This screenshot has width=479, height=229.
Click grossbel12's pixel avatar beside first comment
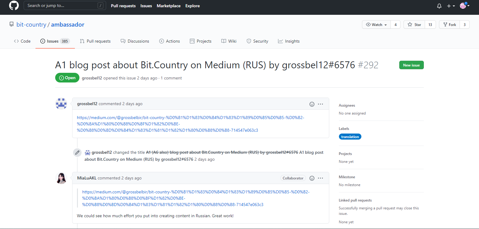coord(61,104)
